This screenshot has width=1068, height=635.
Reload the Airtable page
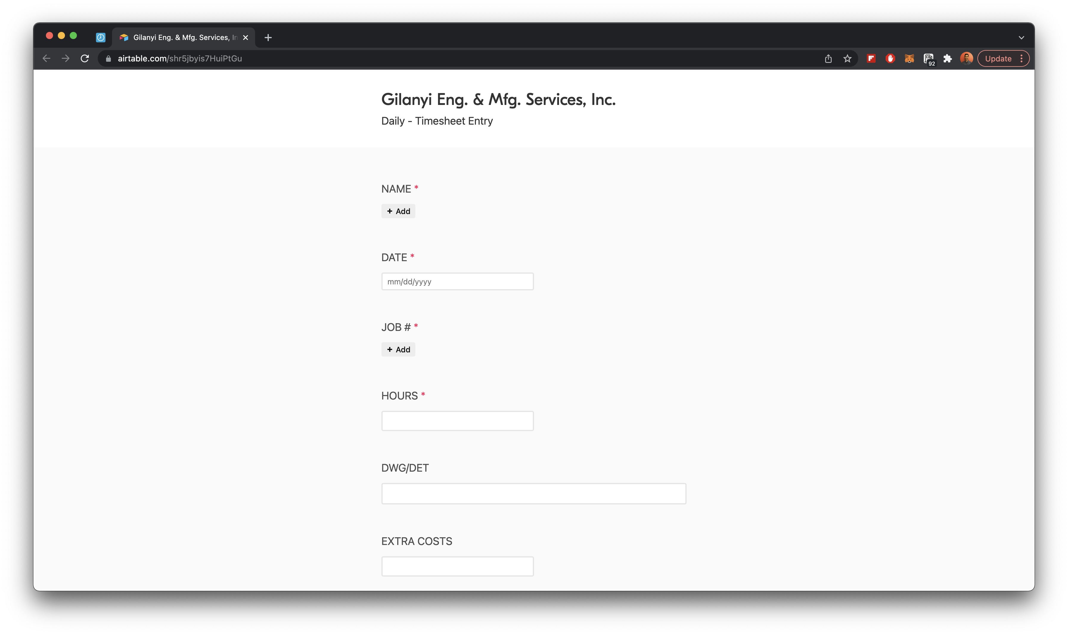coord(85,59)
